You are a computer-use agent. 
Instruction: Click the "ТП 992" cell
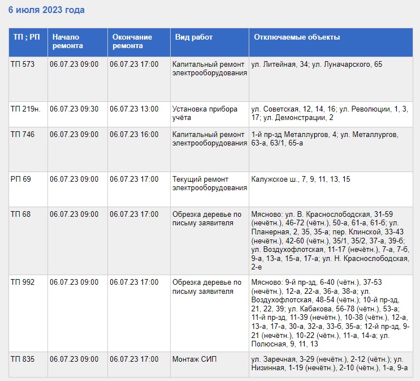[23, 282]
